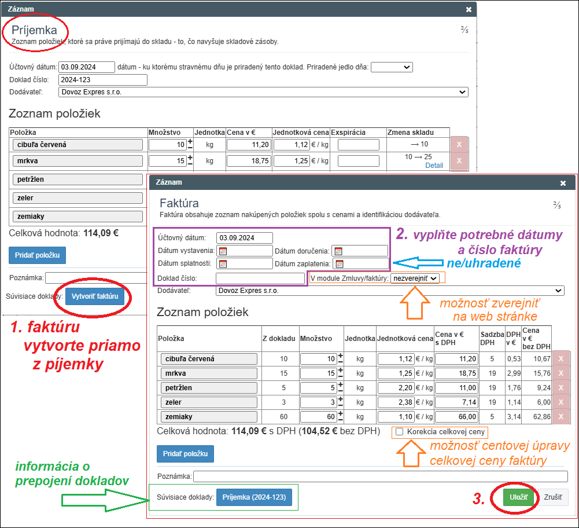Open calendar for Dátum doručenia
Screen dimensions: 579x528
[338, 251]
